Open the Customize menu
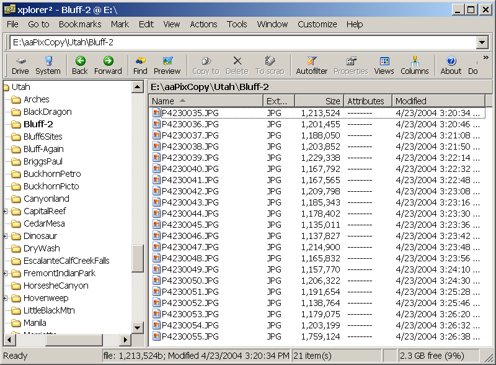Image resolution: width=496 pixels, height=365 pixels. [x=317, y=24]
